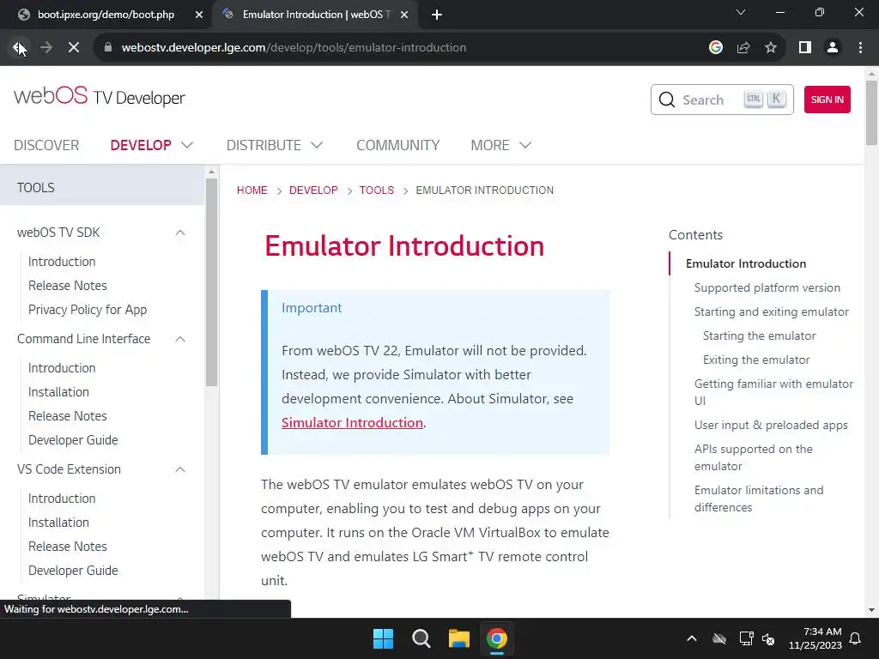Screen dimensions: 879x659
Task: Collapse the Command Line Interface section chevron
Action: coord(180,339)
